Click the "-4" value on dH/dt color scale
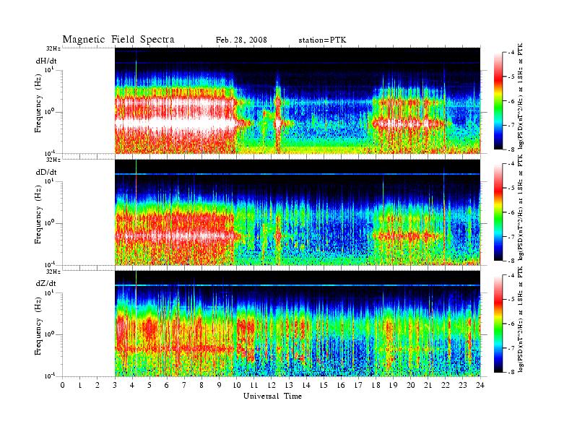Screen dimensions: 572x442 pyautogui.click(x=512, y=53)
